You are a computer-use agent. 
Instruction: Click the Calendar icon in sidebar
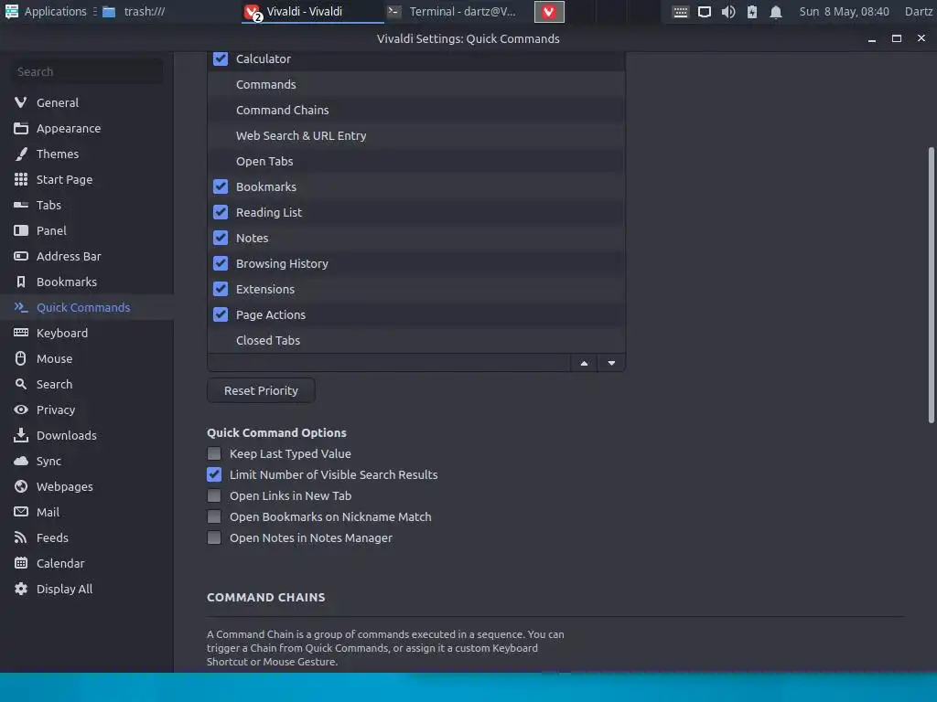pyautogui.click(x=21, y=563)
